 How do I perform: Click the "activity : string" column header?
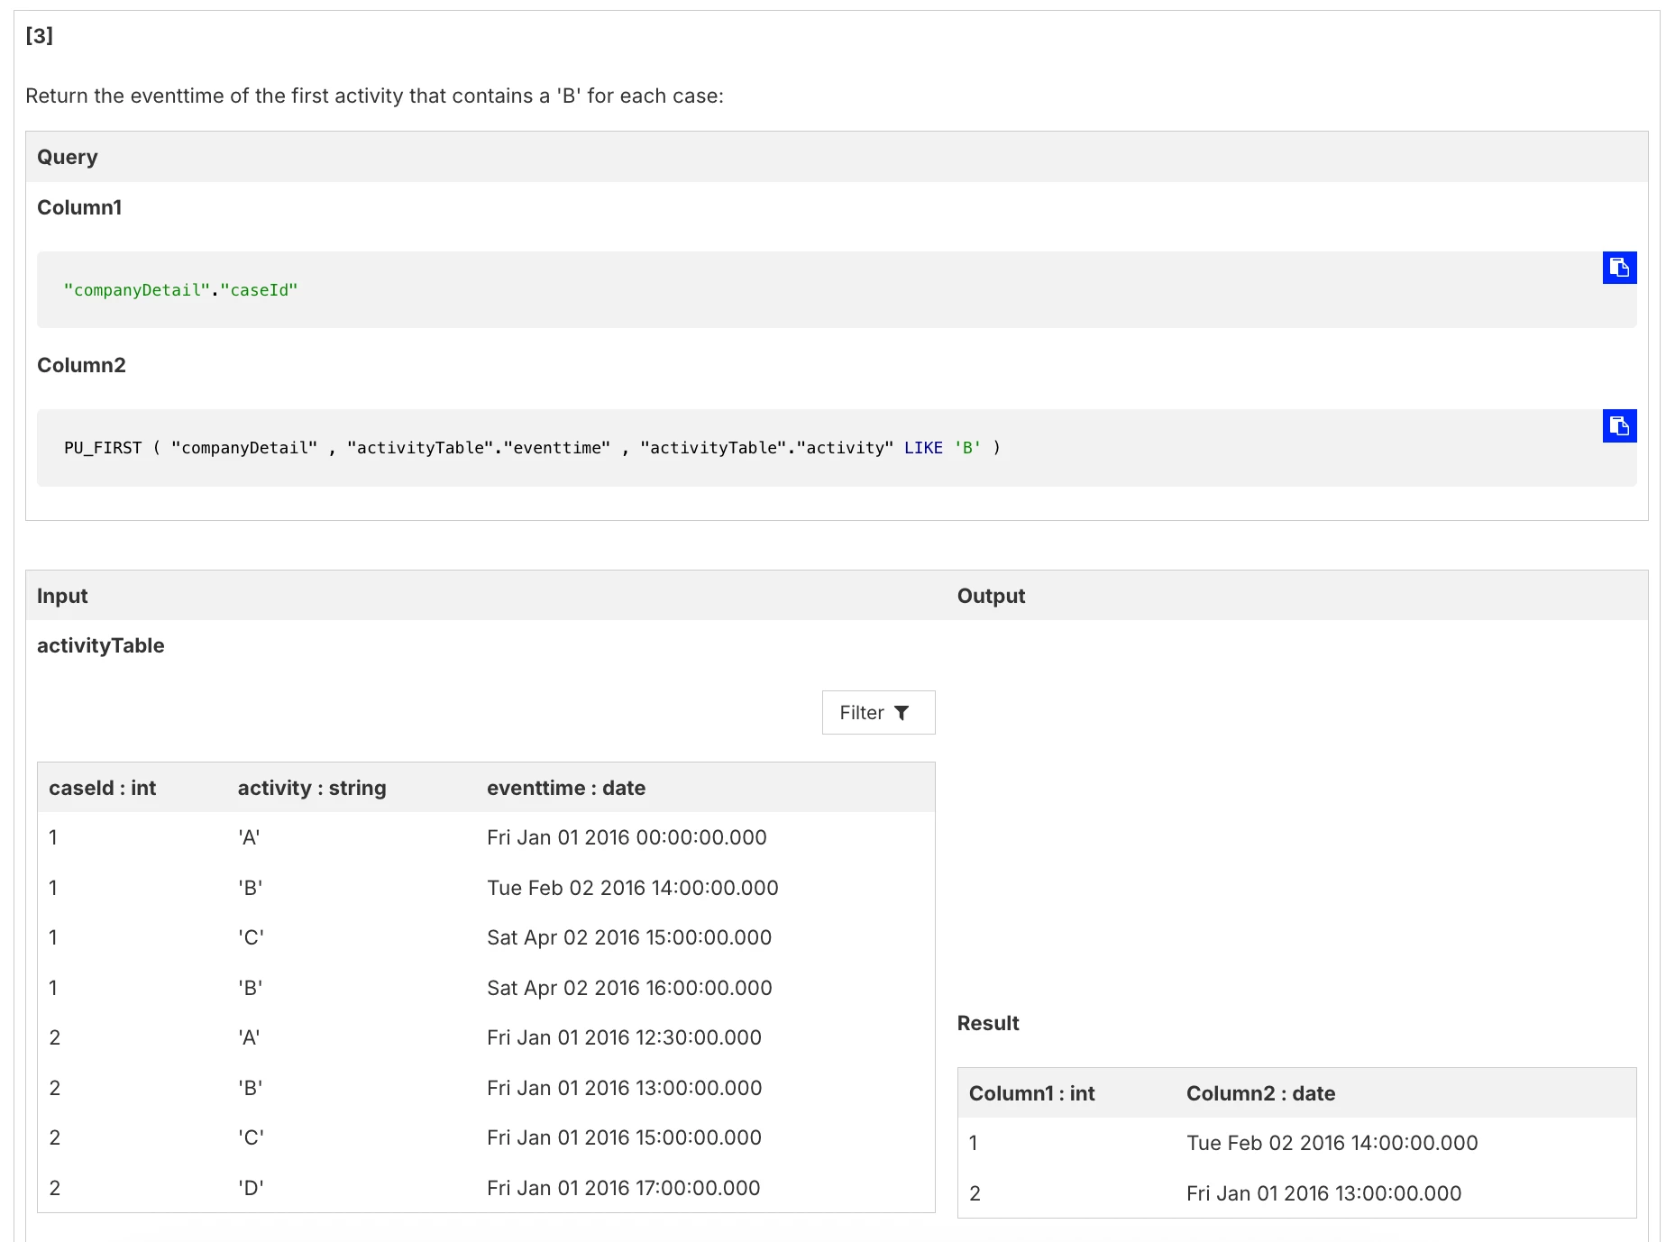311,788
